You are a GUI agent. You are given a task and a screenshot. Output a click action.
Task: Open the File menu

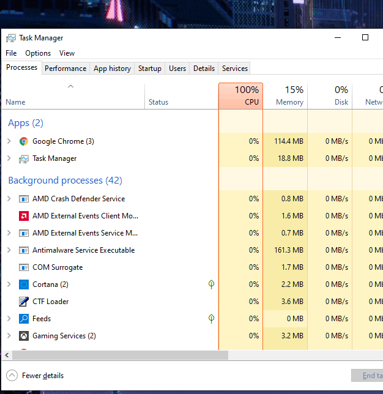(x=11, y=53)
